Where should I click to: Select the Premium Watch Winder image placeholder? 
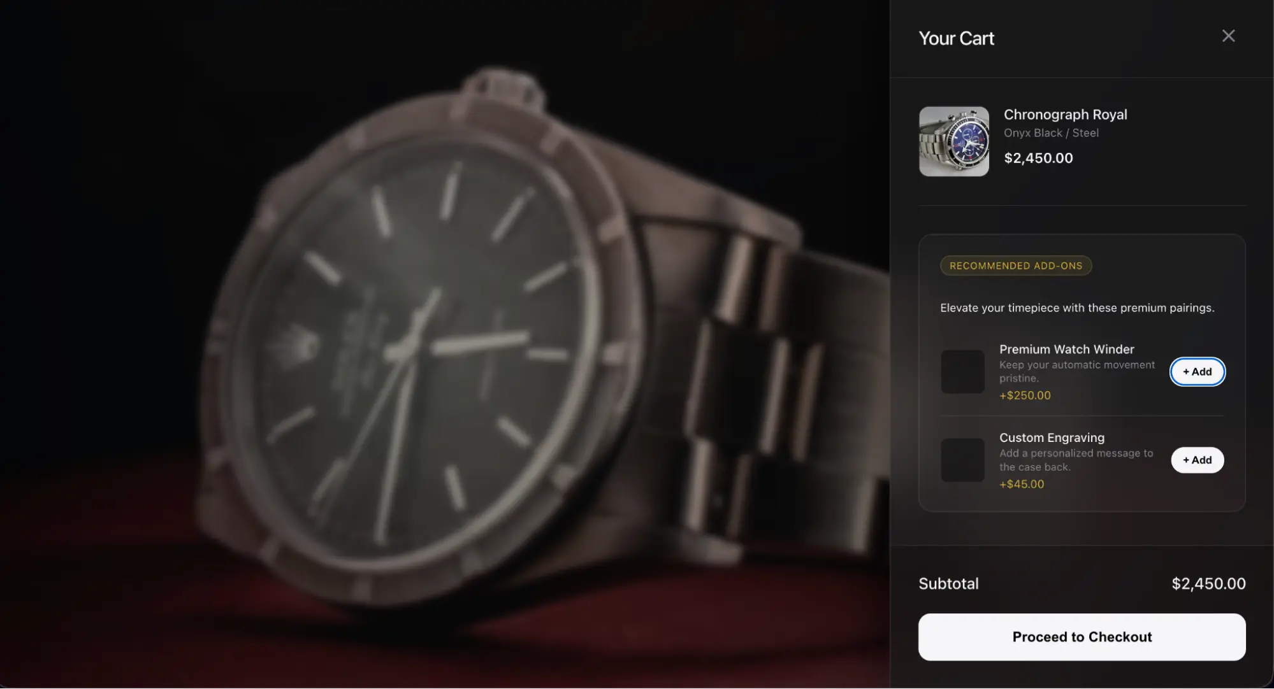pyautogui.click(x=962, y=372)
